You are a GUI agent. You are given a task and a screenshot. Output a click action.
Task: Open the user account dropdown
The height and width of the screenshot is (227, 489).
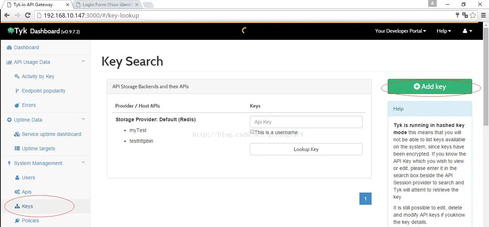point(468,31)
